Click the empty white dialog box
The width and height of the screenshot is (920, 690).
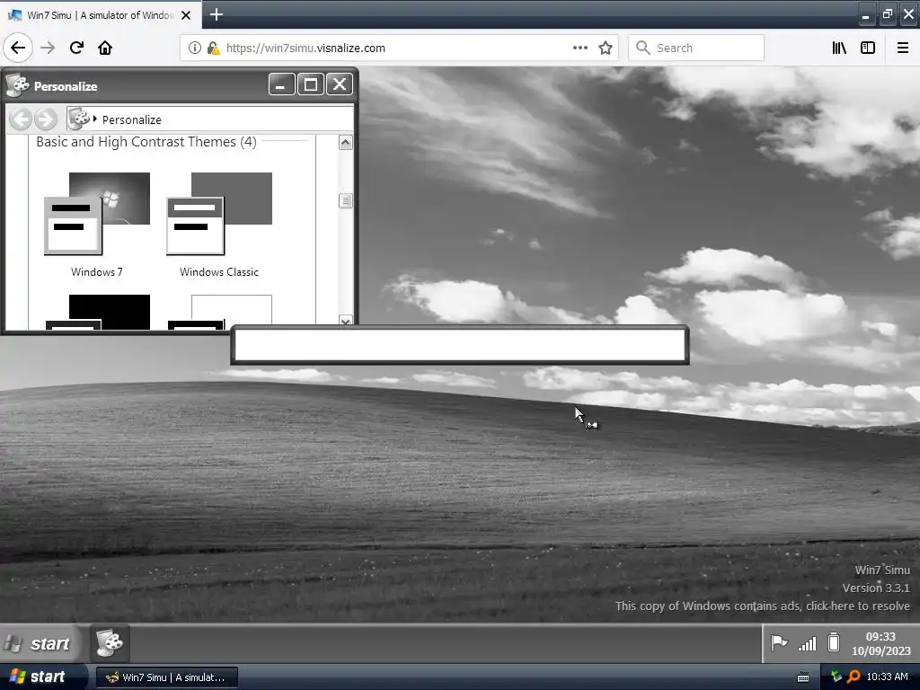(460, 345)
